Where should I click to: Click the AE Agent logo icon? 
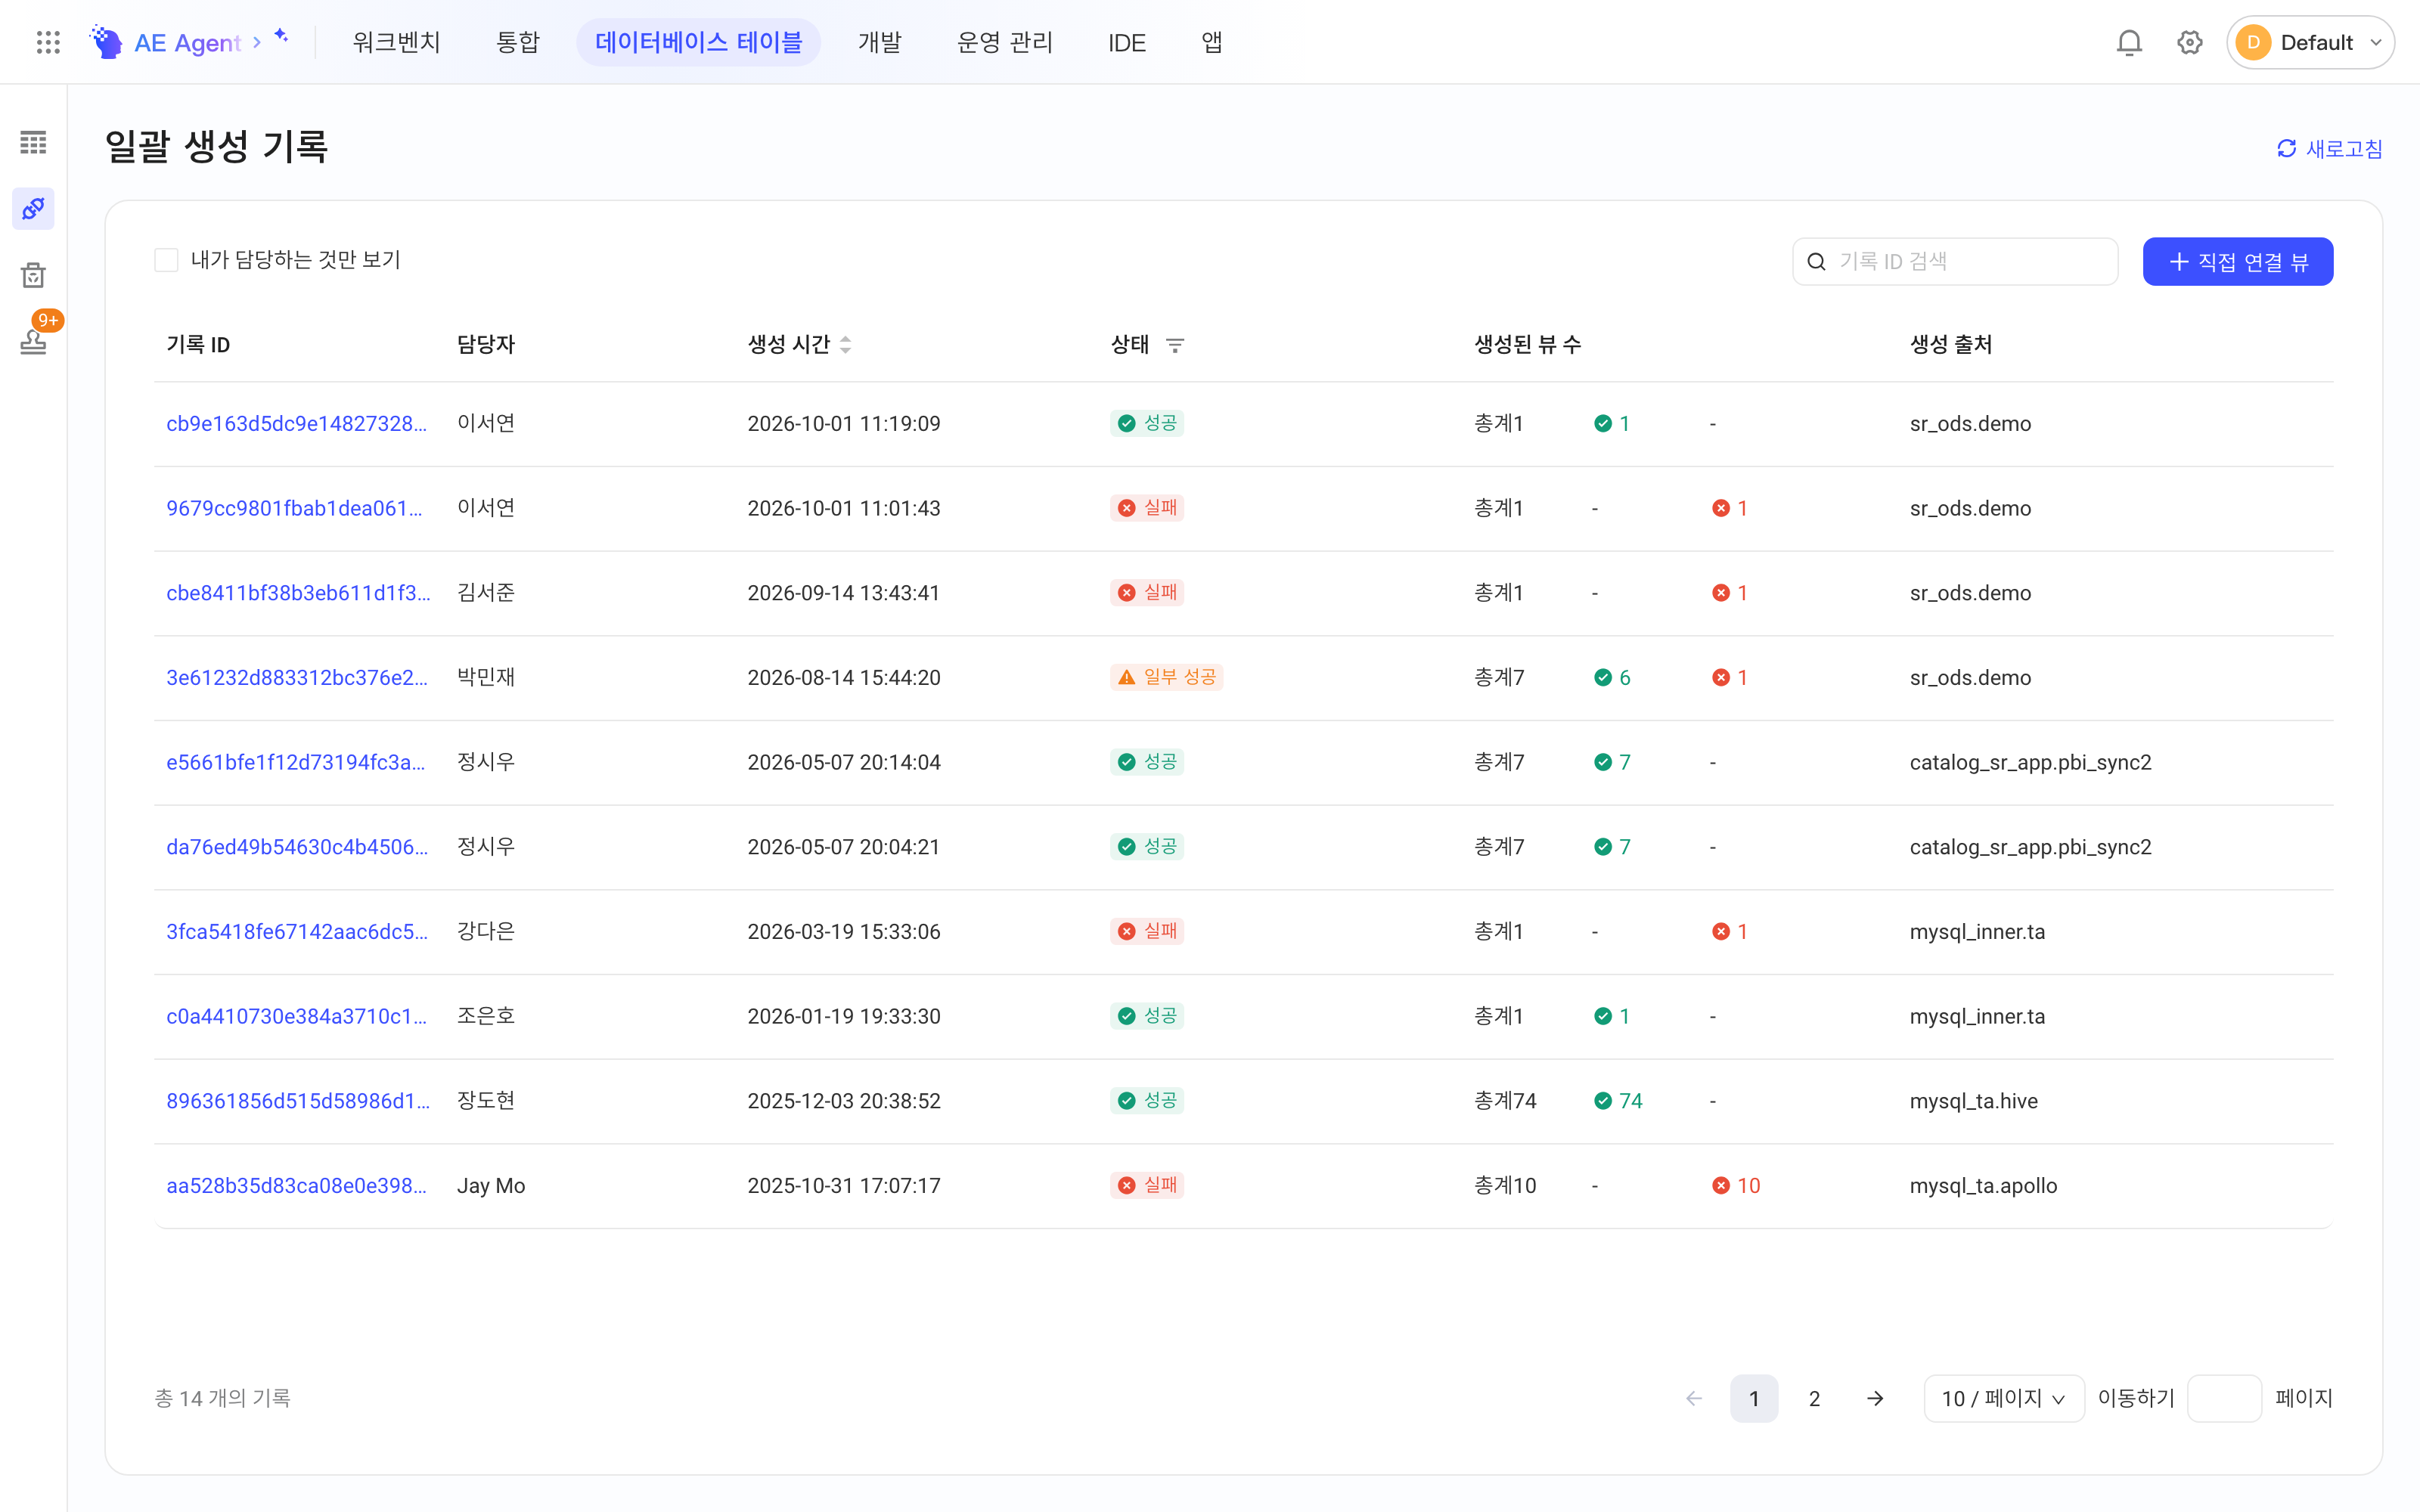pos(106,42)
